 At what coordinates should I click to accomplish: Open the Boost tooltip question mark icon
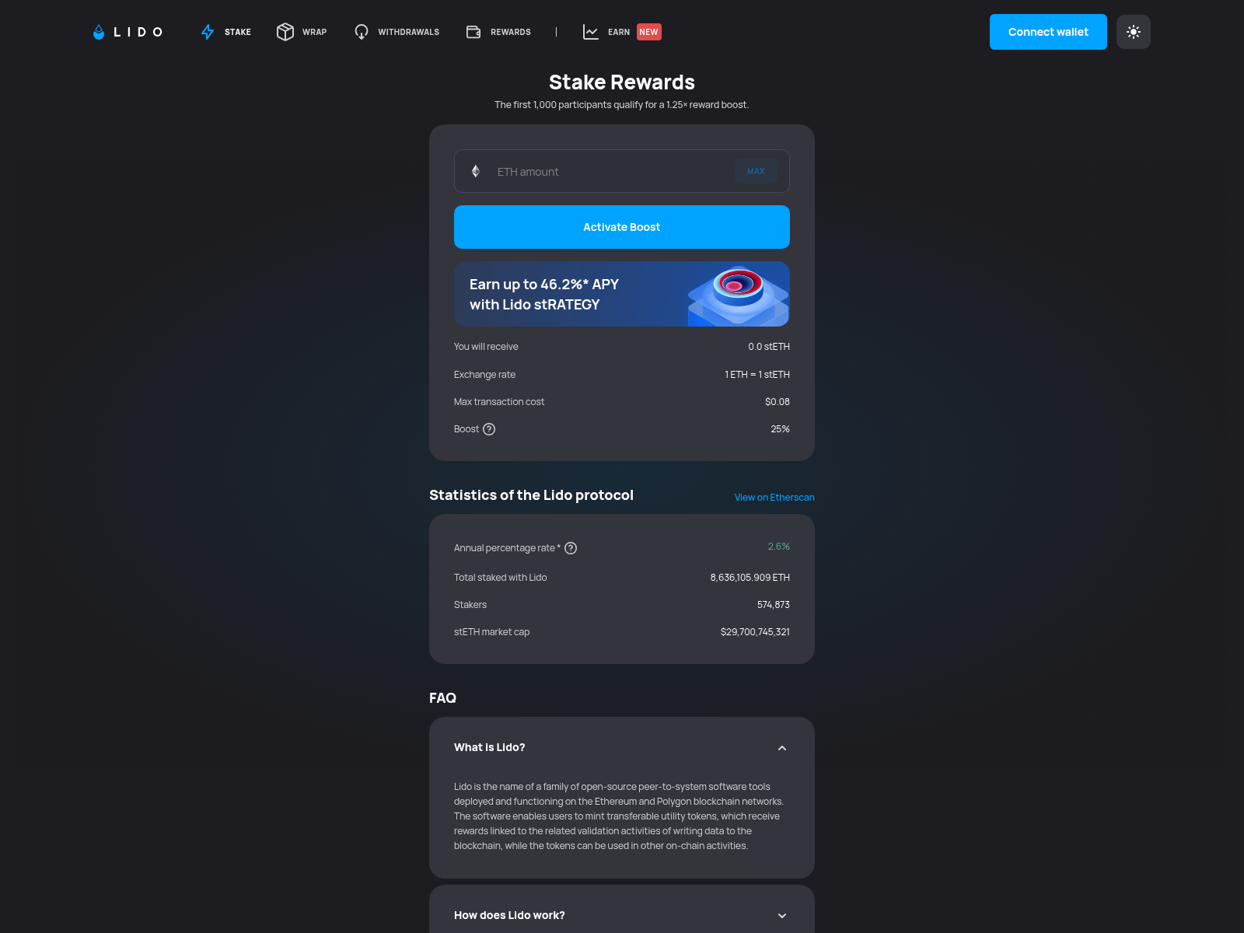pos(489,428)
